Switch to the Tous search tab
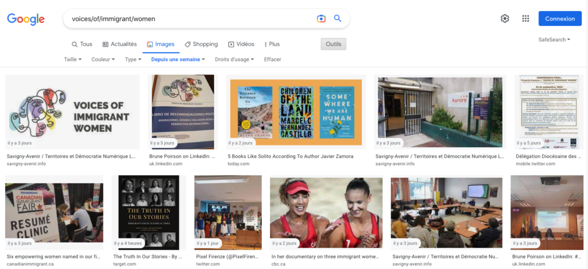Viewport: 588px width, 269px height. click(82, 44)
